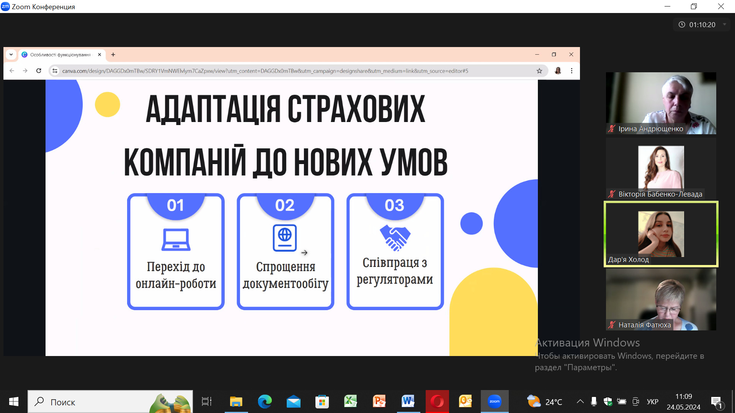
Task: Open the Task View button
Action: tap(207, 402)
